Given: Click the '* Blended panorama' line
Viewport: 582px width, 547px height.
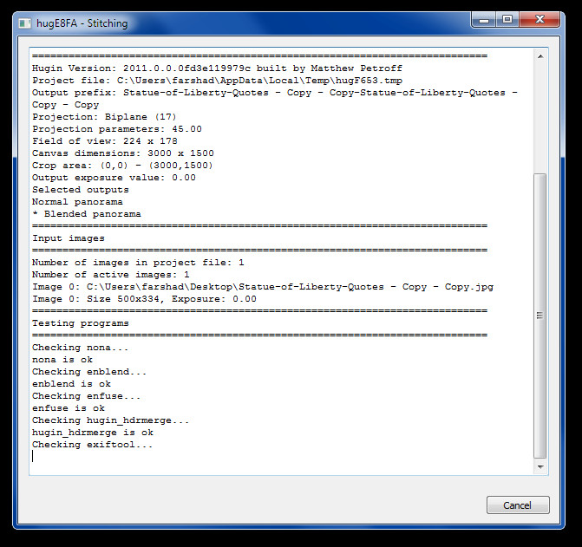Looking at the screenshot, I should pyautogui.click(x=87, y=214).
